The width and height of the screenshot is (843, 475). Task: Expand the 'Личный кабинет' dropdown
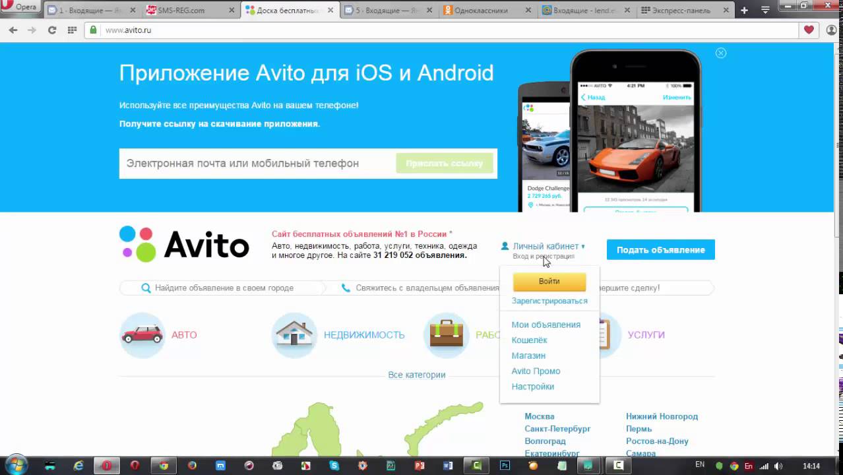(548, 246)
